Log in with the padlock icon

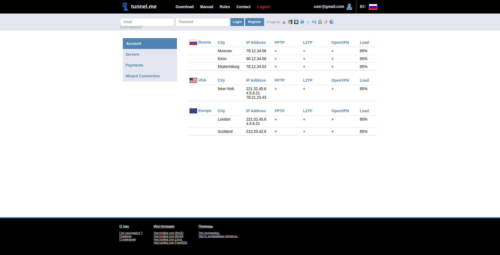pos(320,22)
